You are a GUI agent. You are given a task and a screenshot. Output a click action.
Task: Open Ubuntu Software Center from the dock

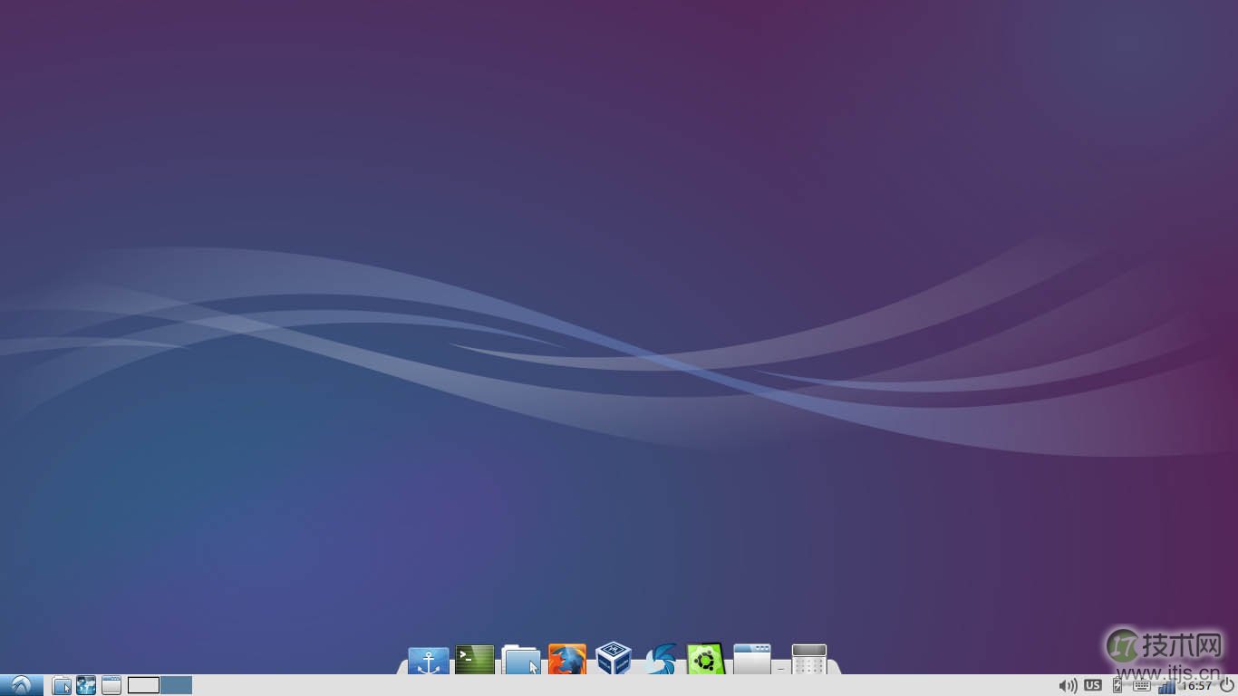click(x=705, y=660)
